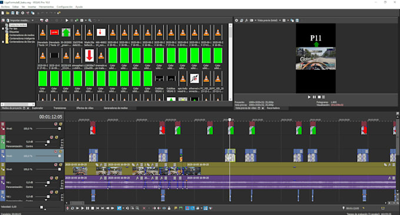This screenshot has height=215, width=400.
Task: Mute the green audio track 2
Action: (52, 137)
